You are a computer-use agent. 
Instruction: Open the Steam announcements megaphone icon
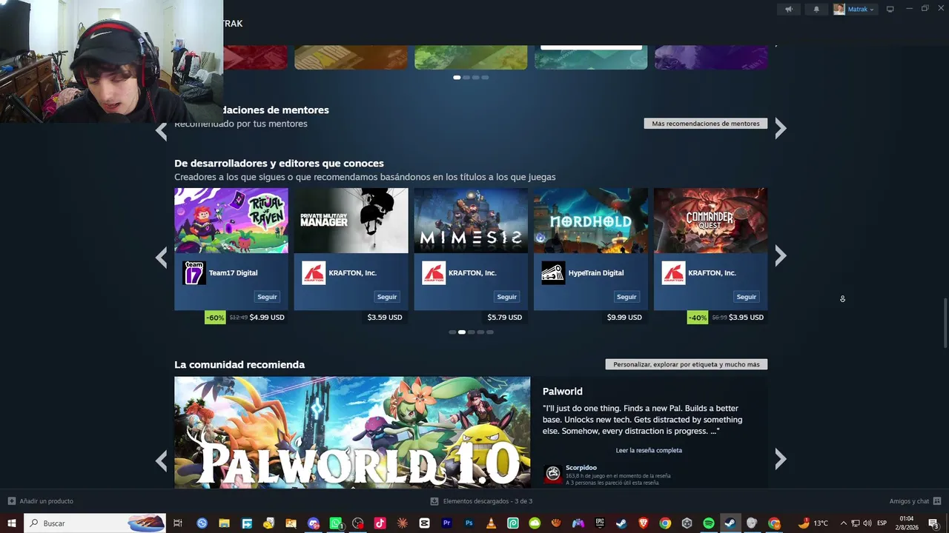point(789,9)
